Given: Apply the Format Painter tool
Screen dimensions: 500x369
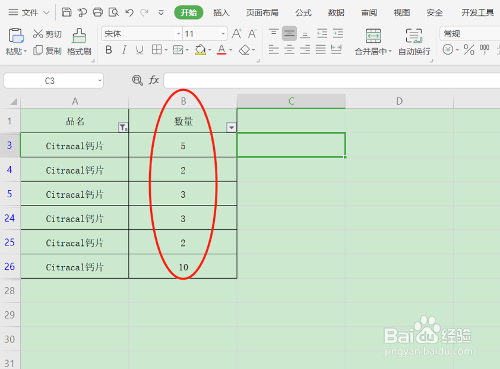Looking at the screenshot, I should (x=78, y=43).
